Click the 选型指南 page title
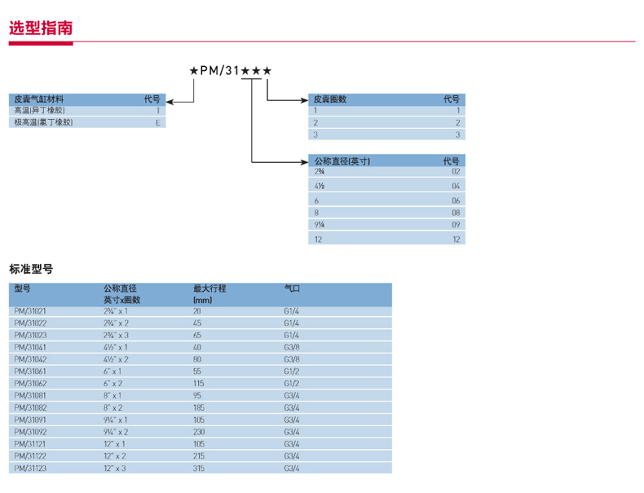The image size is (644, 493). [41, 28]
